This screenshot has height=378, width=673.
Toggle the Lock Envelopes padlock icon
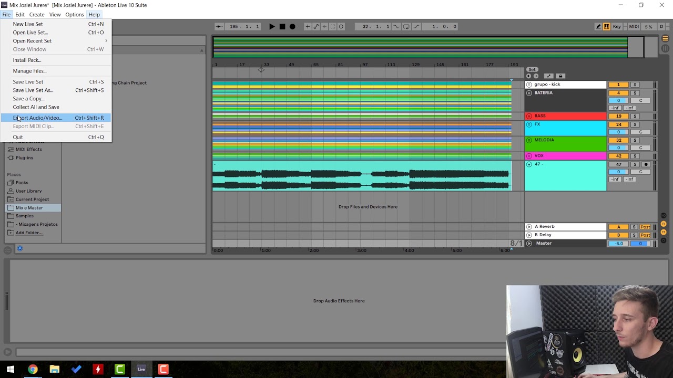click(x=560, y=76)
